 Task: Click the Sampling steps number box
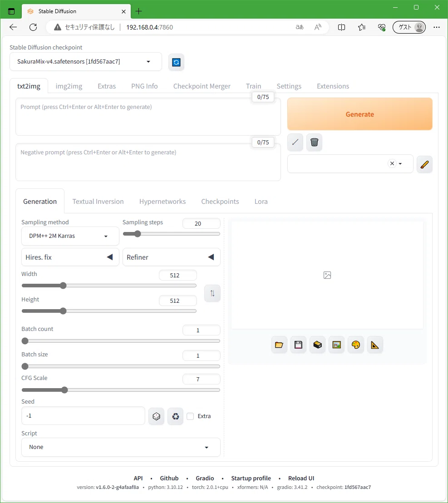click(202, 224)
